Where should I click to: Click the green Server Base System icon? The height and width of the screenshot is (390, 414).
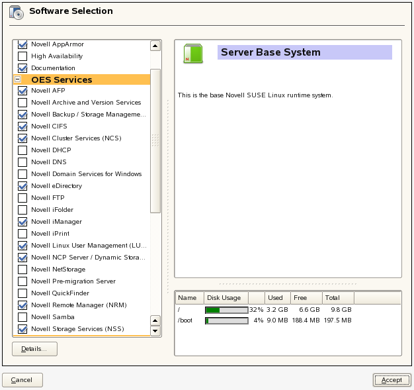point(193,54)
